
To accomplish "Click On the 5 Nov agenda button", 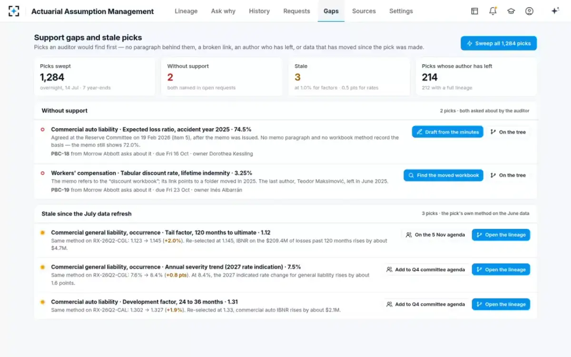I will (435, 235).
